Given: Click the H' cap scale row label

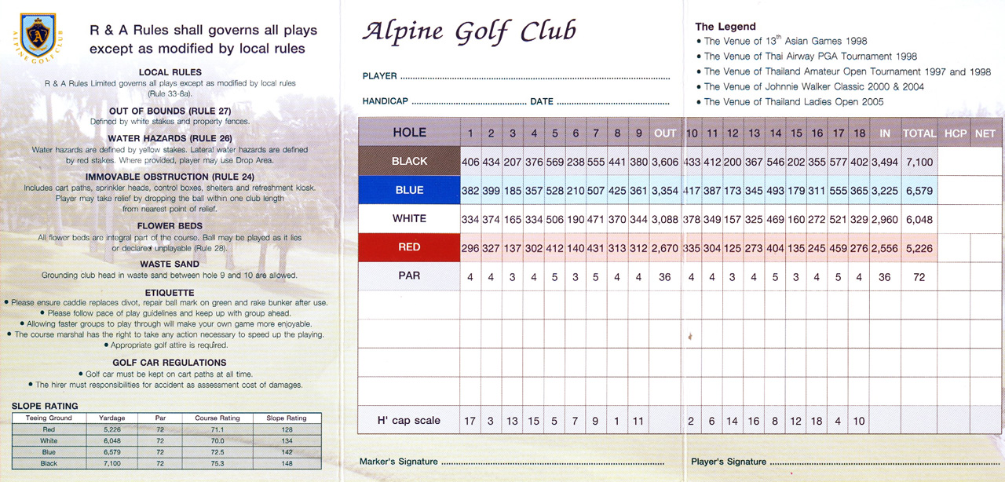Looking at the screenshot, I should coord(409,421).
